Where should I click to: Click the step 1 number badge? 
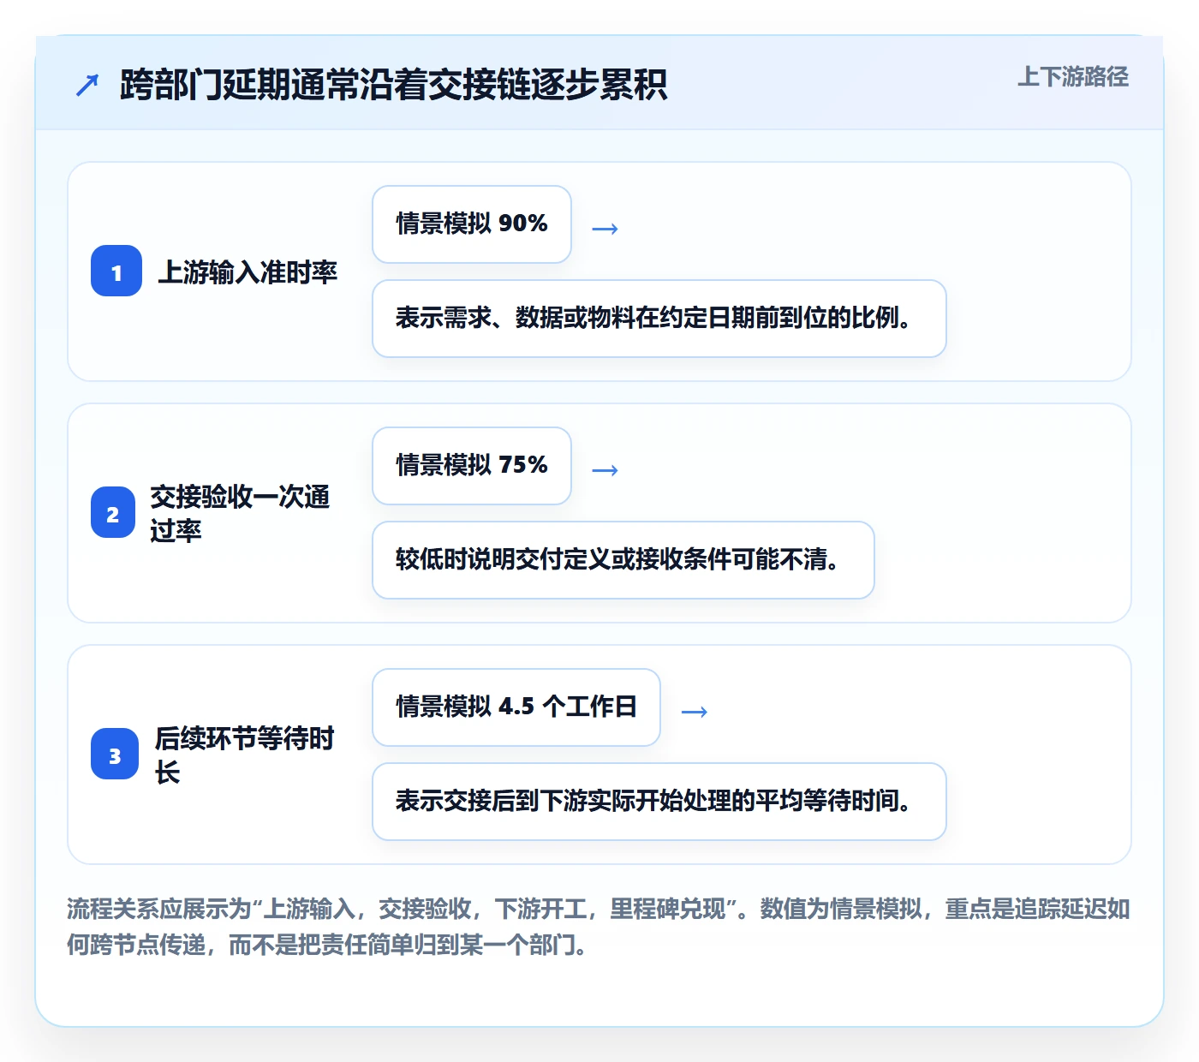[116, 271]
